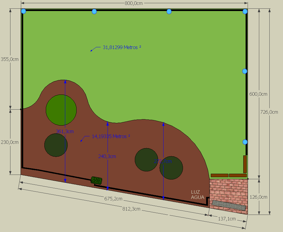Select the left horizontal brown plank above the bricks
283x232 pixels.
click(x=220, y=175)
